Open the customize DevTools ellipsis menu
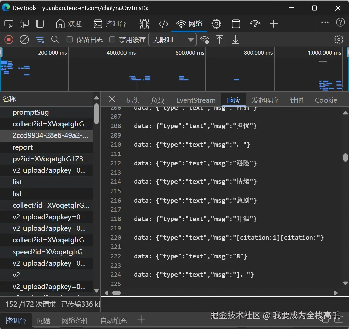Screen dimensions: 349x329 pyautogui.click(x=325, y=22)
